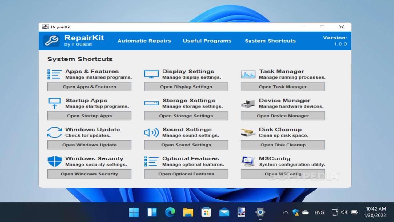This screenshot has width=394, height=222.
Task: Click the RepairKit wrench logo icon
Action: click(x=51, y=41)
